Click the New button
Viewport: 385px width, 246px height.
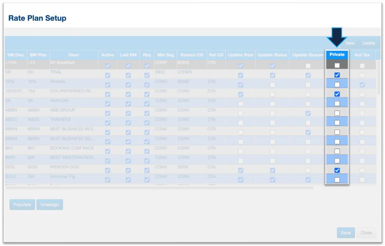tap(350, 43)
